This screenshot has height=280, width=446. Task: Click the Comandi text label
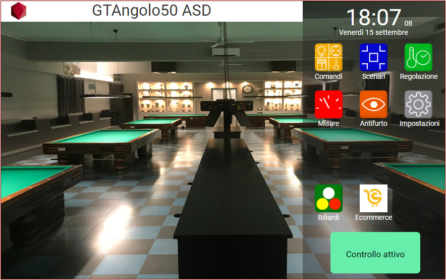(x=328, y=76)
